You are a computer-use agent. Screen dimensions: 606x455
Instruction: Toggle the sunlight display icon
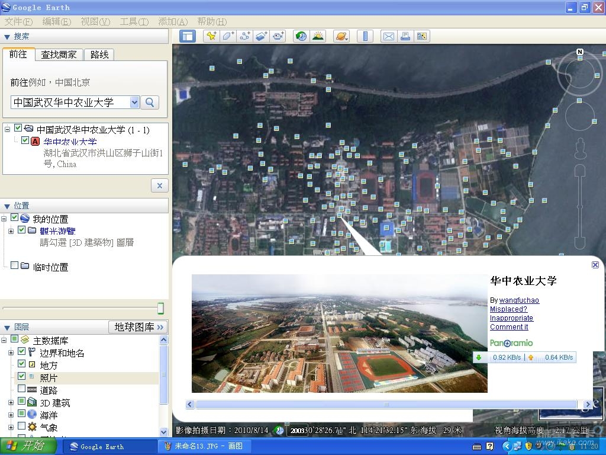coord(318,36)
